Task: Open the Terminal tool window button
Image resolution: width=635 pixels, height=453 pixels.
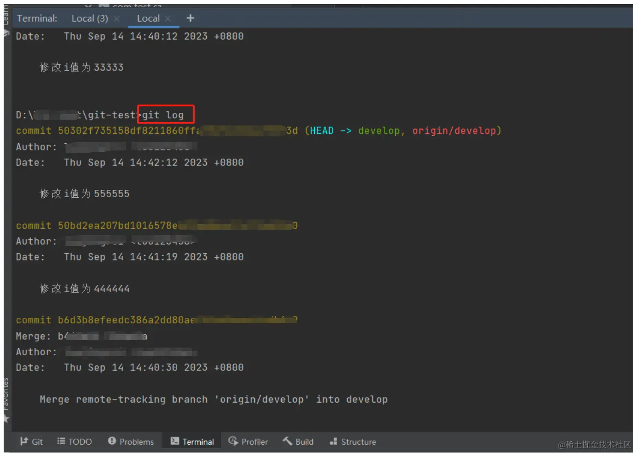Action: [x=192, y=442]
